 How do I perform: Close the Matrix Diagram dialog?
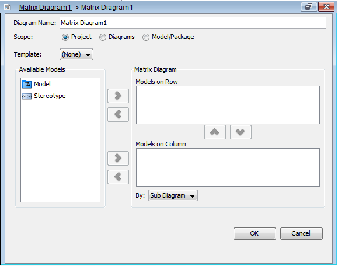(x=326, y=7)
